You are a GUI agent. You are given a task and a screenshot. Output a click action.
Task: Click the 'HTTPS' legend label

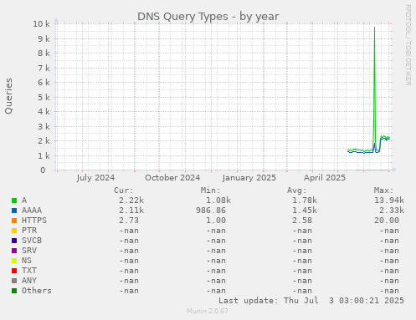click(x=34, y=221)
